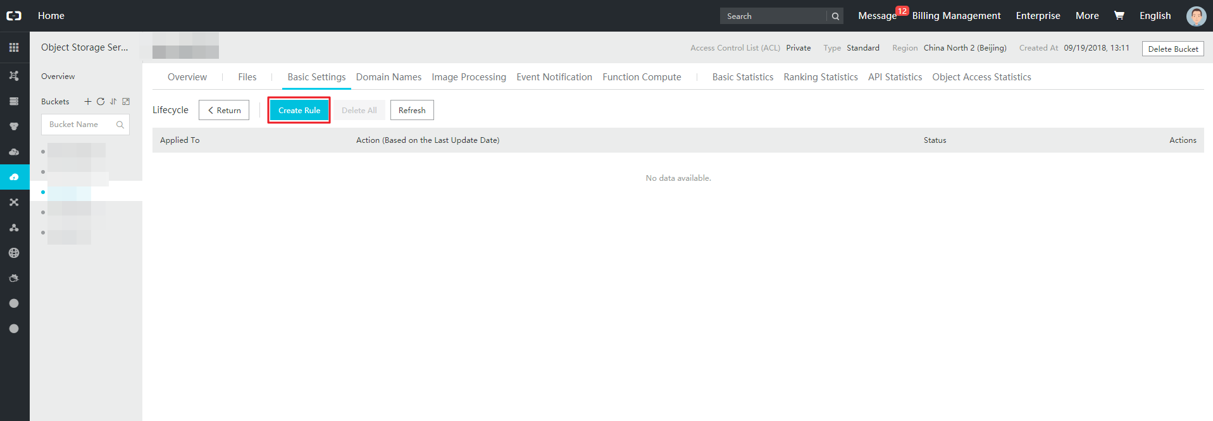Open the shopping cart icon

(x=1119, y=16)
